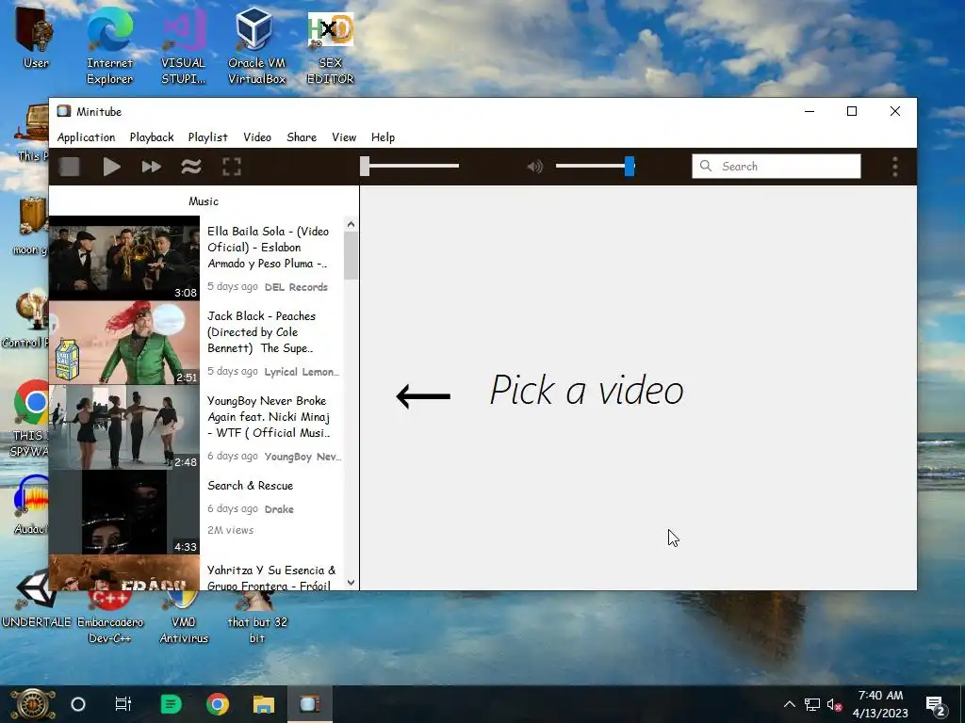Open Task View on taskbar
The width and height of the screenshot is (965, 723).
[x=123, y=704]
